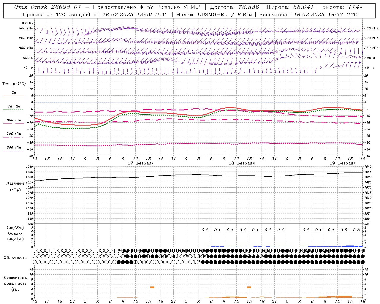This screenshot has width=380, height=304.
Task: Click the temperature panel label 'Тем-ра(°C)'
Action: (x=14, y=84)
